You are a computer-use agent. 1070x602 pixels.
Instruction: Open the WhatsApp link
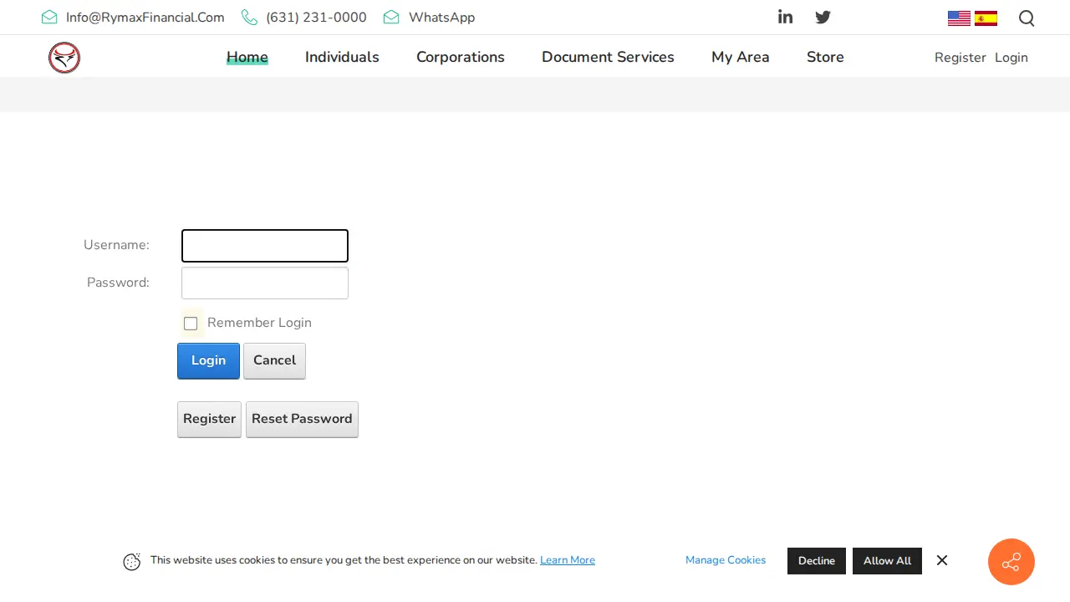pos(441,18)
